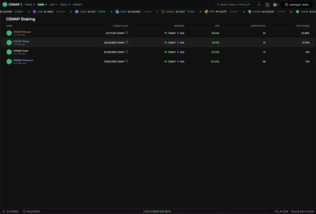The height and width of the screenshot is (214, 316).
Task: Click the participants count 58
Action: click(264, 61)
